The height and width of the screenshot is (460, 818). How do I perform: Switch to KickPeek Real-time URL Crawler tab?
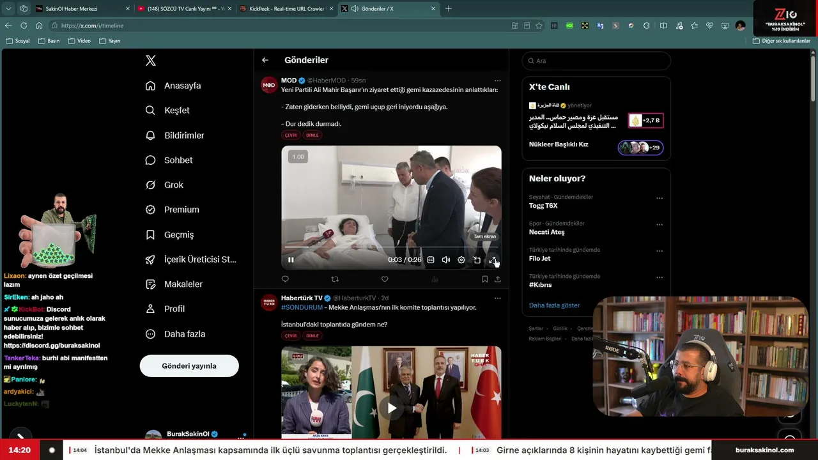(x=286, y=9)
